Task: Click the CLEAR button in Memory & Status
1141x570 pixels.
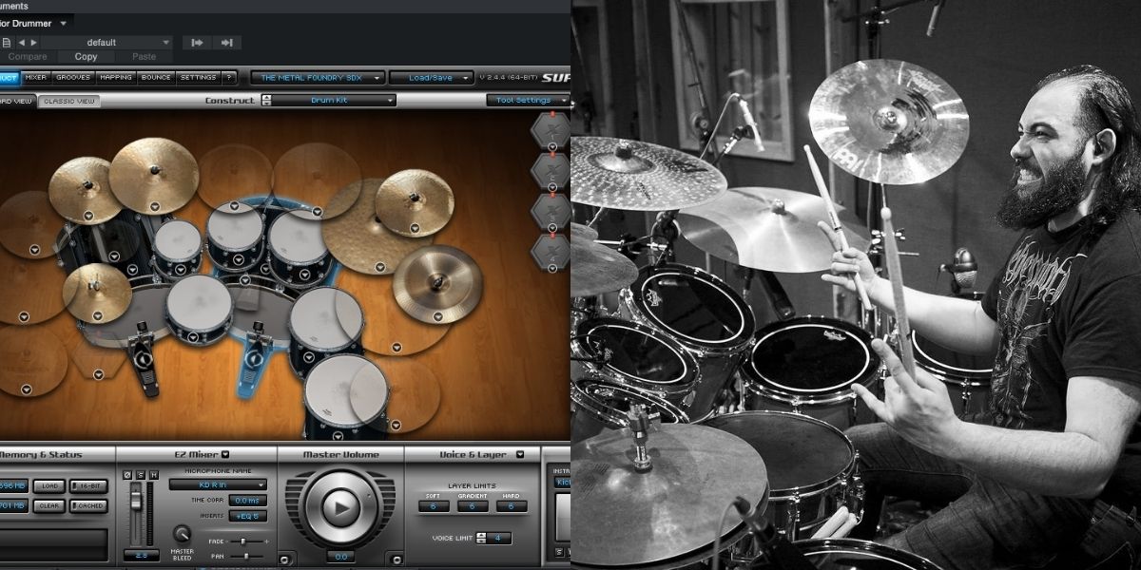Action: coord(50,505)
